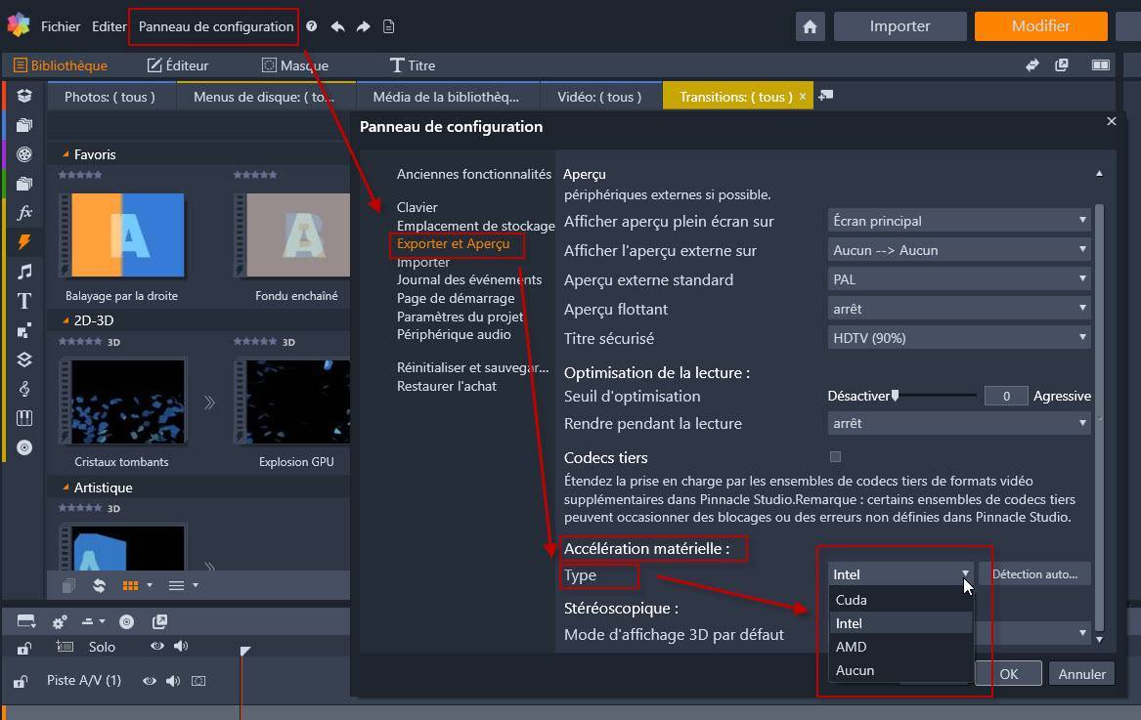The height and width of the screenshot is (720, 1141).
Task: Select the lightning bolt transitions icon
Action: point(24,241)
